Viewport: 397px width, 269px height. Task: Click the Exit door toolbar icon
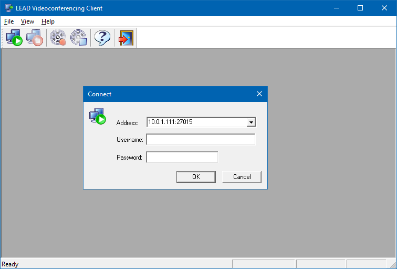tap(126, 38)
